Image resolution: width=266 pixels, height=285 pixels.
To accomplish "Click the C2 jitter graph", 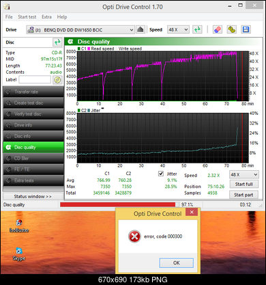I will click(162, 138).
